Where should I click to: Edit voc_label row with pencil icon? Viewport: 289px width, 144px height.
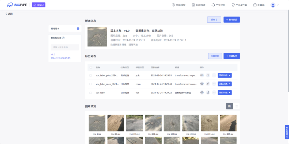point(208,92)
